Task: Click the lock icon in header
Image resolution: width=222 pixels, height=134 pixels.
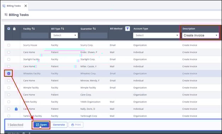Action: [14, 29]
